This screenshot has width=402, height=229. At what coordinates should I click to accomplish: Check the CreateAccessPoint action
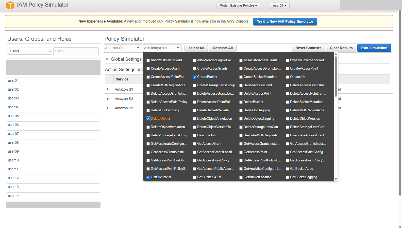click(x=288, y=69)
